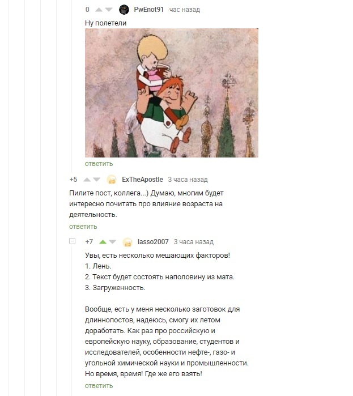Image resolution: width=353 pixels, height=396 pixels.
Task: Open the Karlson cartoon image
Action: click(x=172, y=93)
